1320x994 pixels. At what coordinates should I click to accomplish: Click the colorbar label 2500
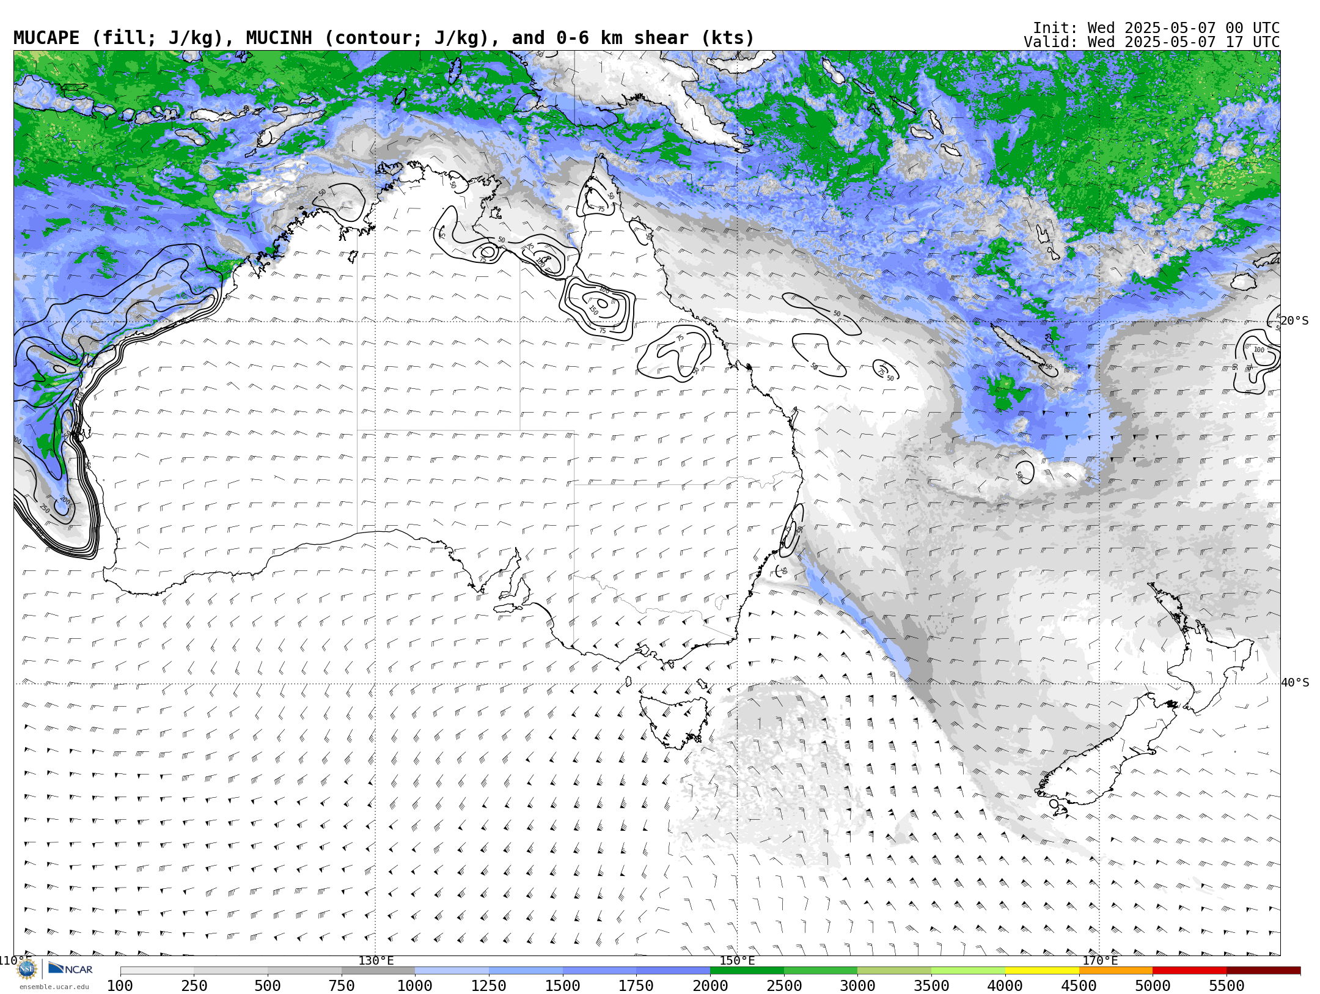[784, 985]
